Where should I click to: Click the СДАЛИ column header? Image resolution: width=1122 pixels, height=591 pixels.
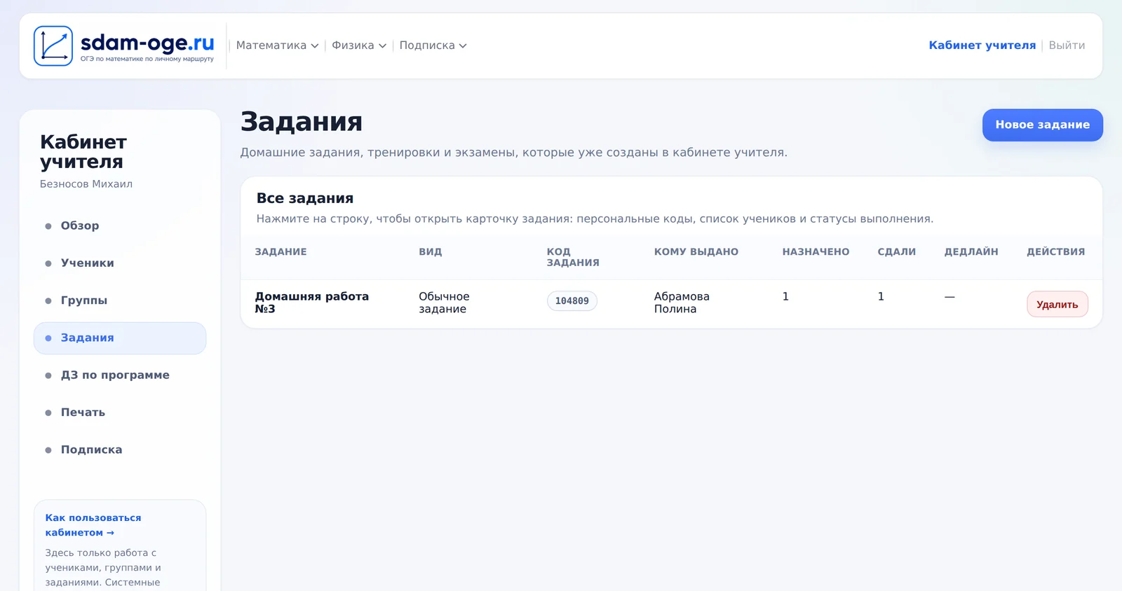[x=897, y=252]
